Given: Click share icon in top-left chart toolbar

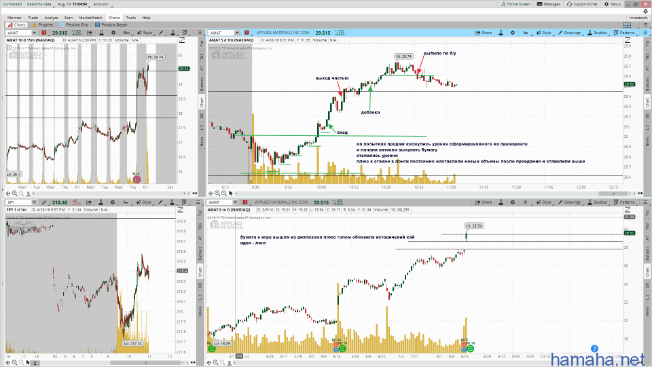Looking at the screenshot, I should pyautogui.click(x=89, y=33).
